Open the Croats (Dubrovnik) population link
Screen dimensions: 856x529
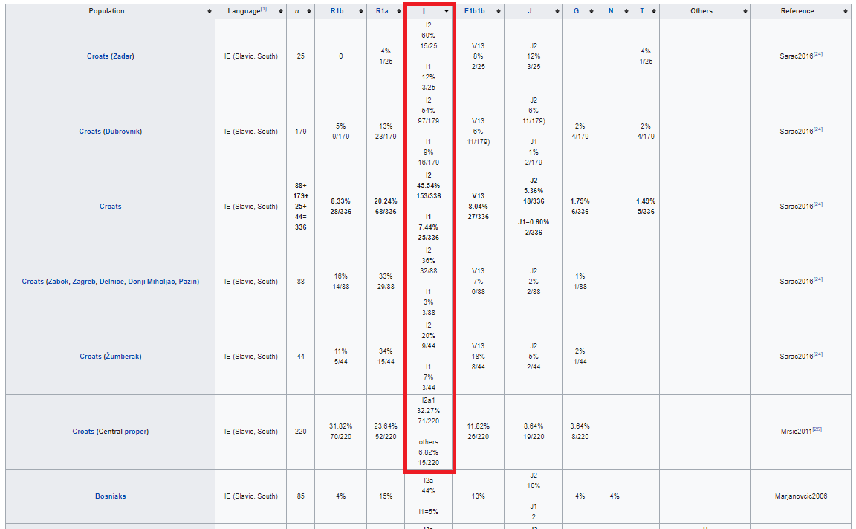[110, 132]
